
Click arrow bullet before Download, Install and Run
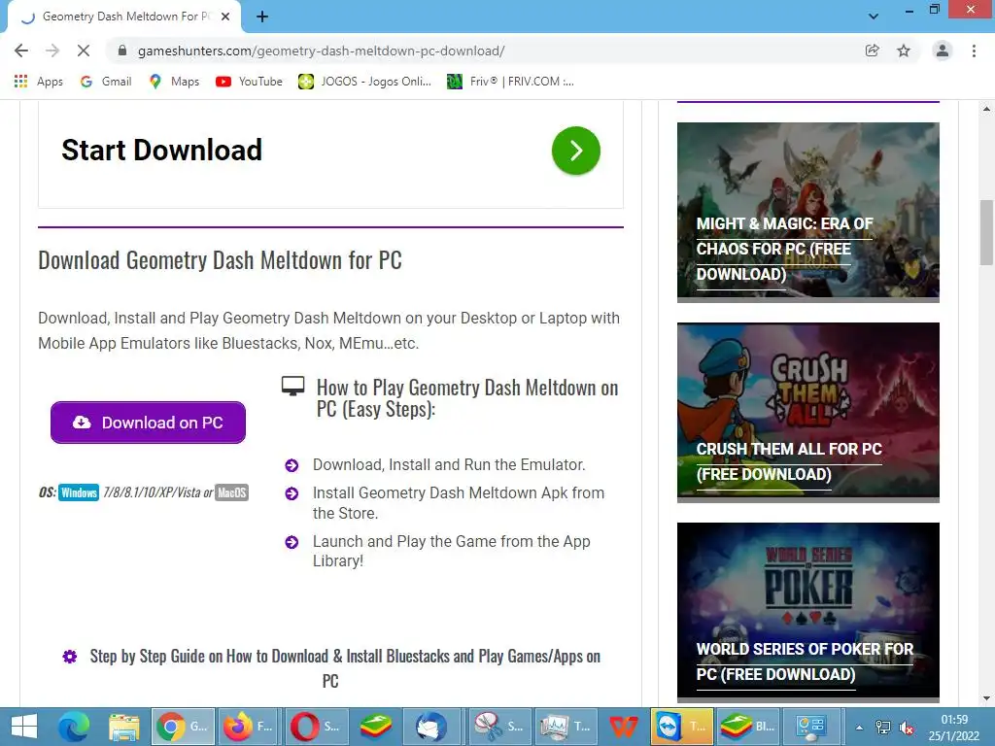292,465
